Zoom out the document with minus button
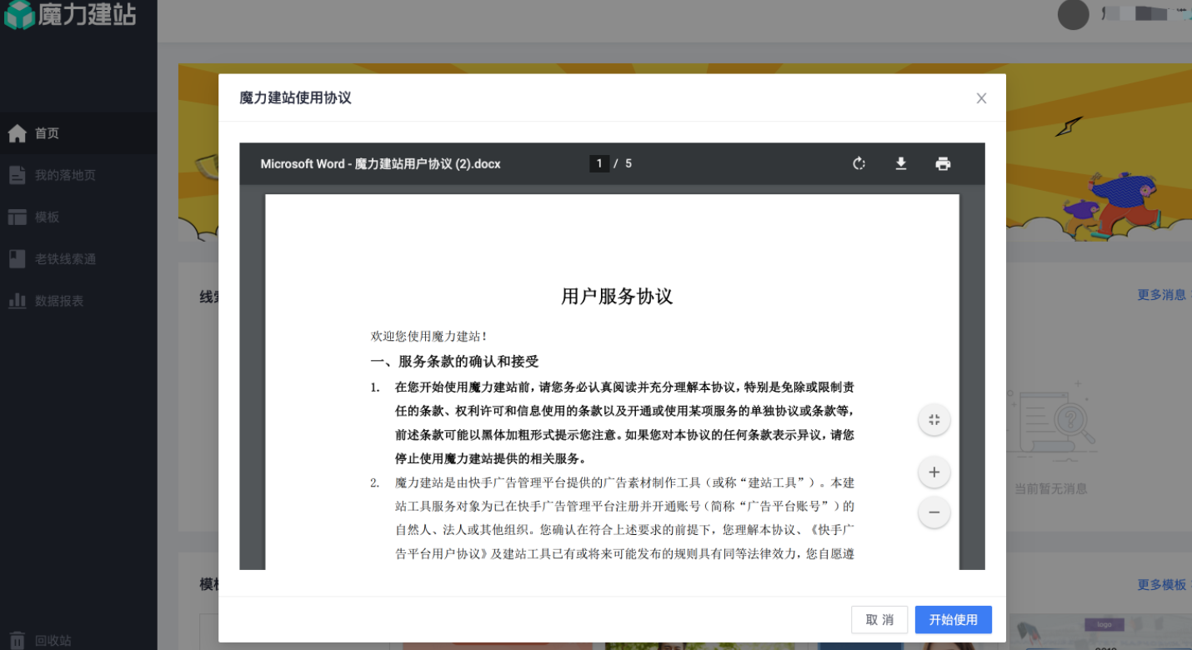Screen dimensions: 1192x650 [x=934, y=512]
